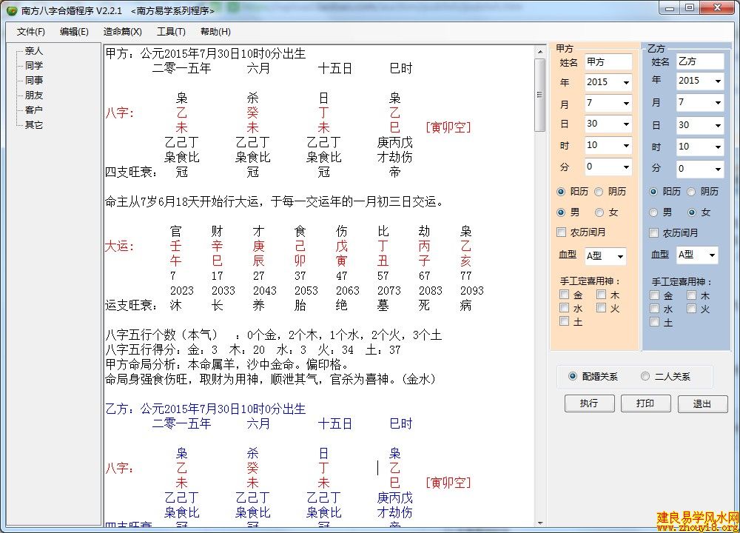The width and height of the screenshot is (740, 533).
Task: Select 朋友 in the category tree
Action: (33, 95)
